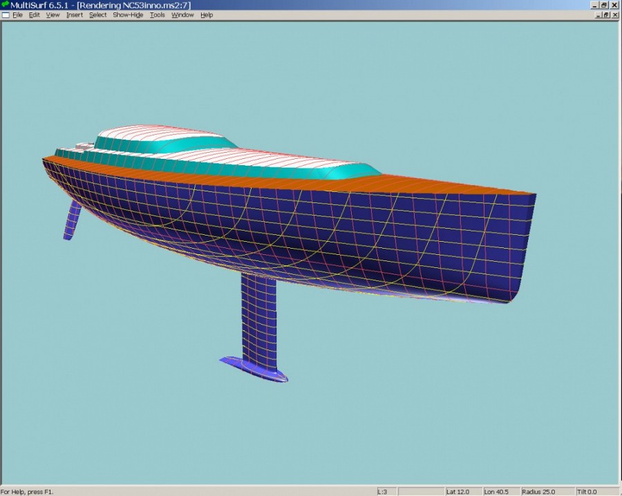Viewport: 622px width, 496px height.
Task: Click the MultiSurf app icon in title bar
Action: pos(5,5)
